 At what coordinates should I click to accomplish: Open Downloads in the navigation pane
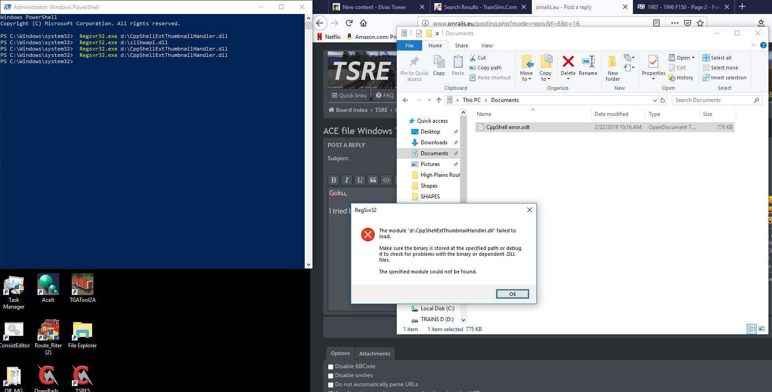(429, 143)
